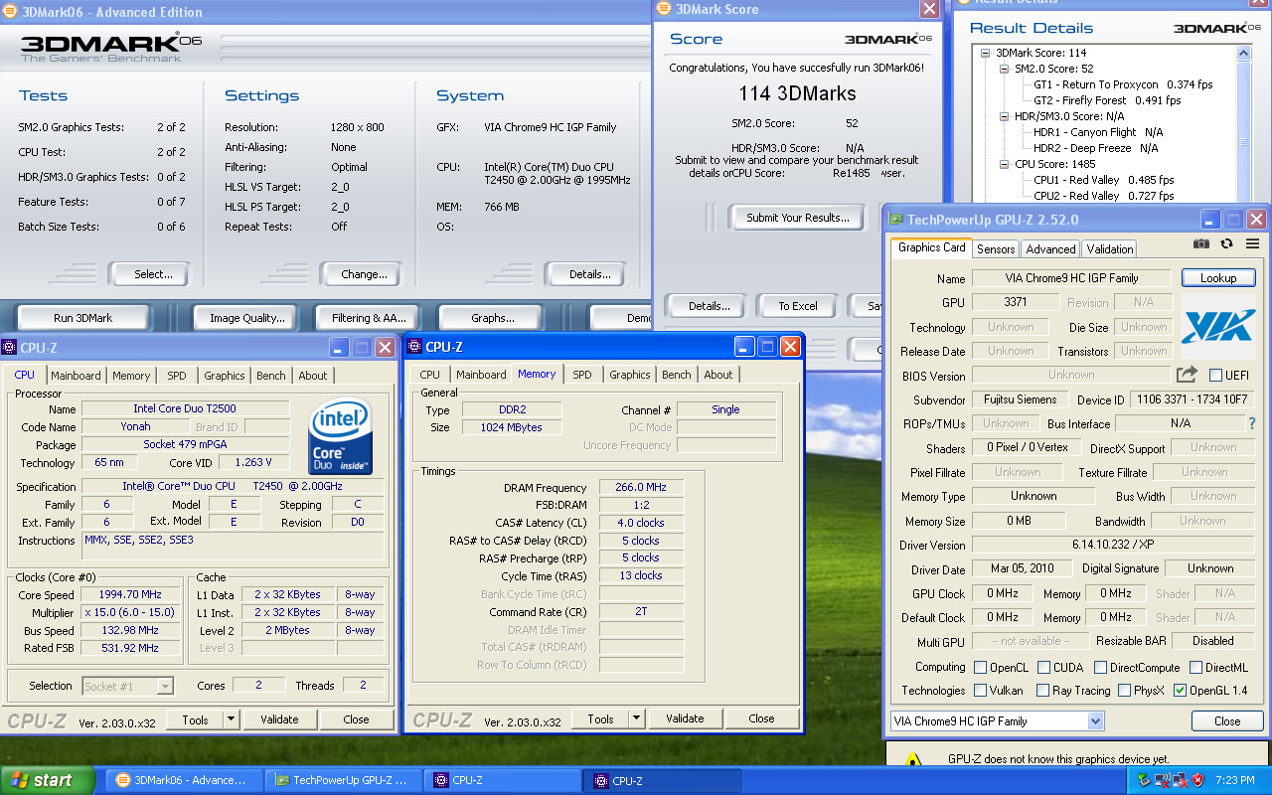Click the Memory CPU-Z window title icon
Viewport: 1272px width, 795px height.
point(414,347)
